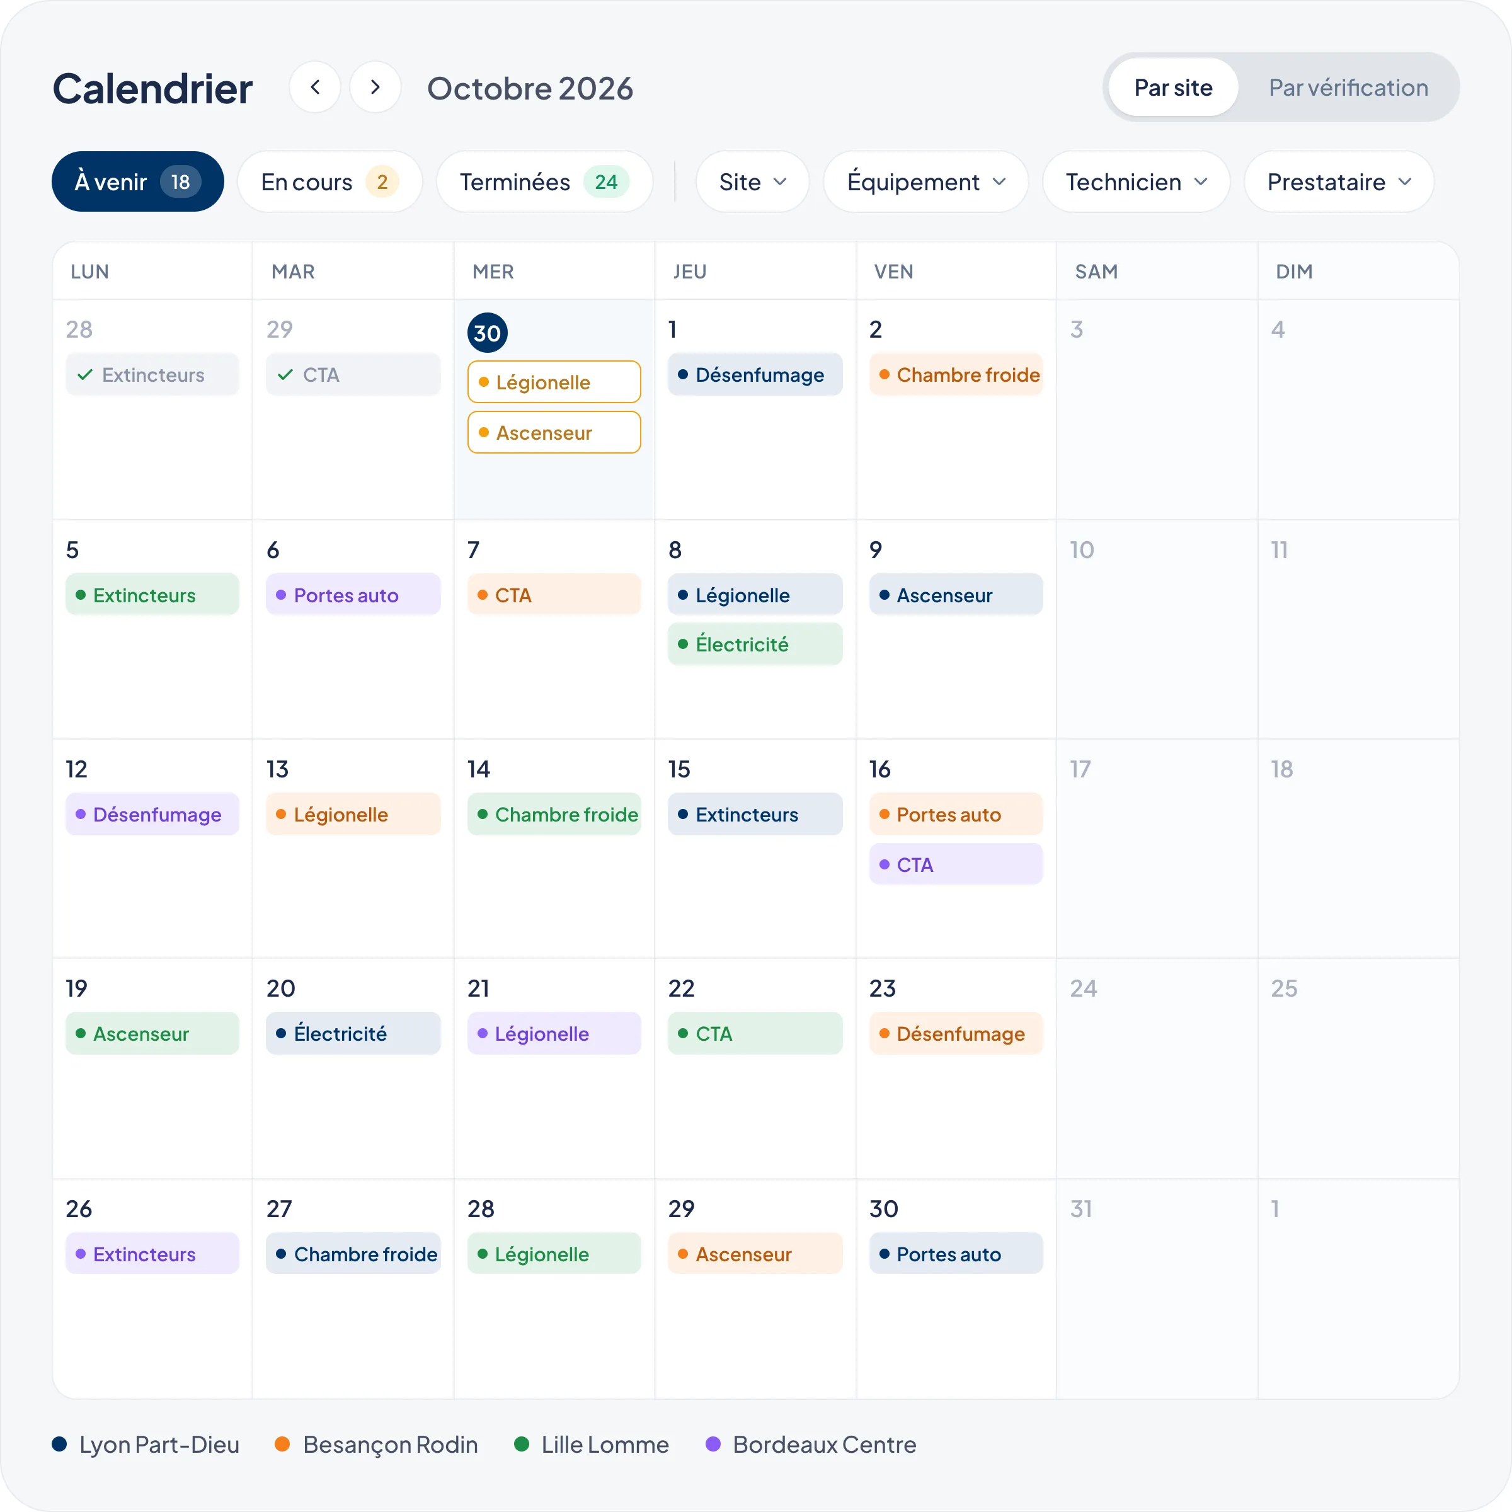1512x1512 pixels.
Task: Open Ascenseur event on October 9
Action: (956, 595)
